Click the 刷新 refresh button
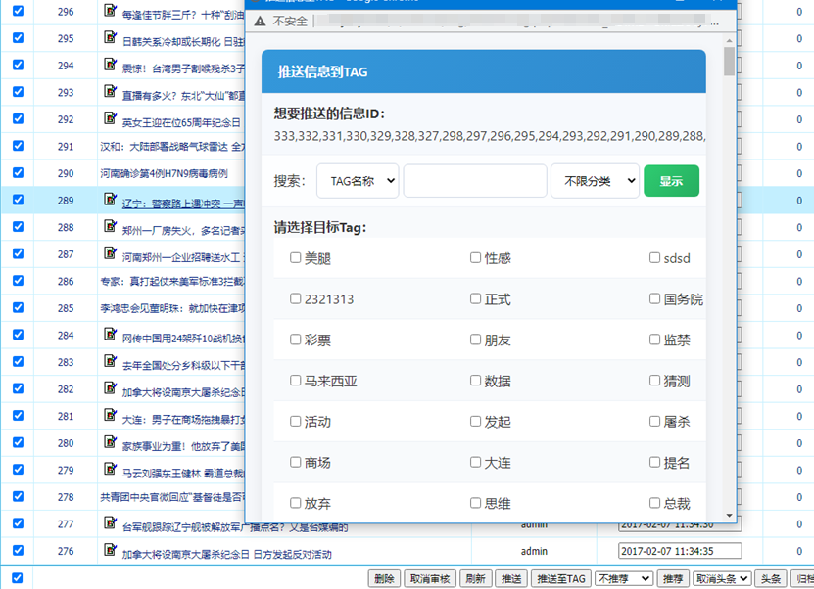The width and height of the screenshot is (814, 589). tap(475, 577)
